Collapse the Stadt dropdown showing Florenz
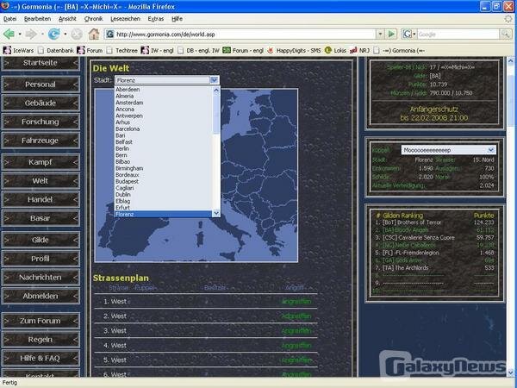The image size is (517, 388). [215, 80]
